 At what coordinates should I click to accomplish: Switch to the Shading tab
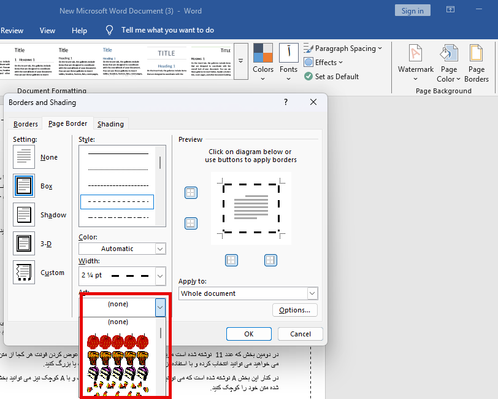click(x=110, y=123)
